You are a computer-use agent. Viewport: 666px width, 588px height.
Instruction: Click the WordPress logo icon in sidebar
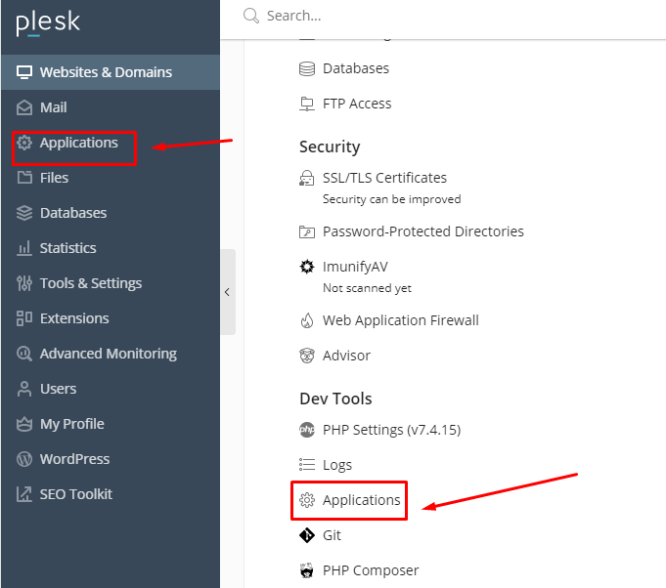pos(24,459)
